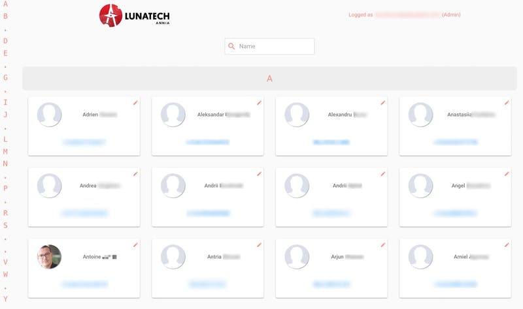Screen dimensions: 523x309
Task: Click the edit pencil on Adrien's card
Action: click(x=135, y=103)
